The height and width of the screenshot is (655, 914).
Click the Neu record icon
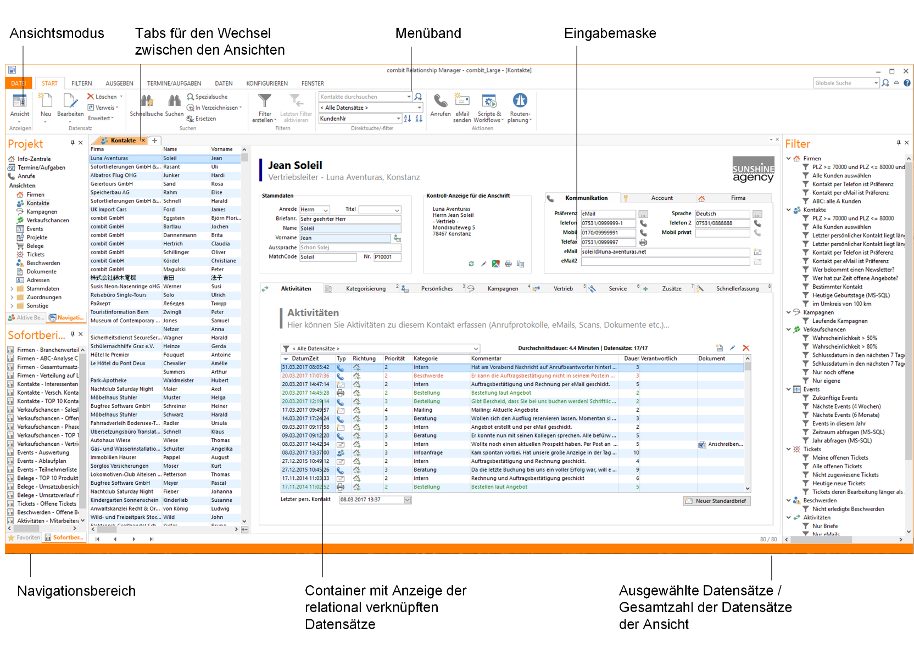point(46,101)
